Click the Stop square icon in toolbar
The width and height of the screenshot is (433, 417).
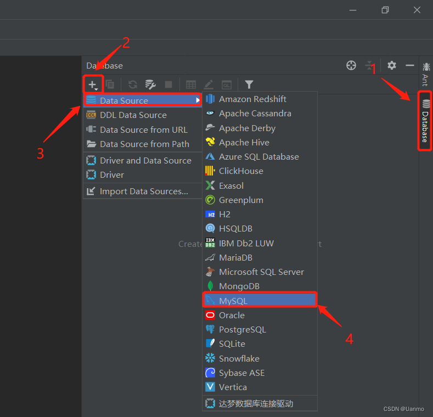point(168,84)
